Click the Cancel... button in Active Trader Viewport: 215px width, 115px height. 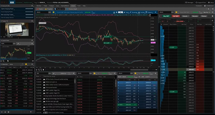(x=185, y=16)
